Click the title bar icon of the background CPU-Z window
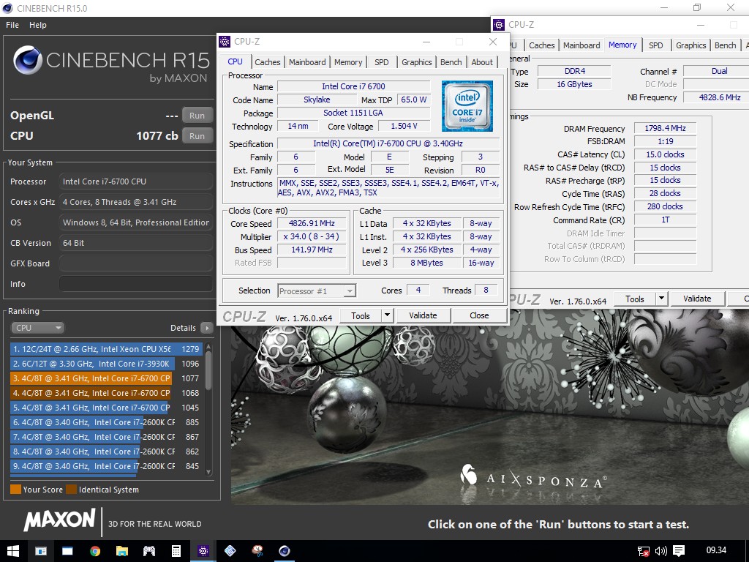The width and height of the screenshot is (749, 562). (499, 25)
